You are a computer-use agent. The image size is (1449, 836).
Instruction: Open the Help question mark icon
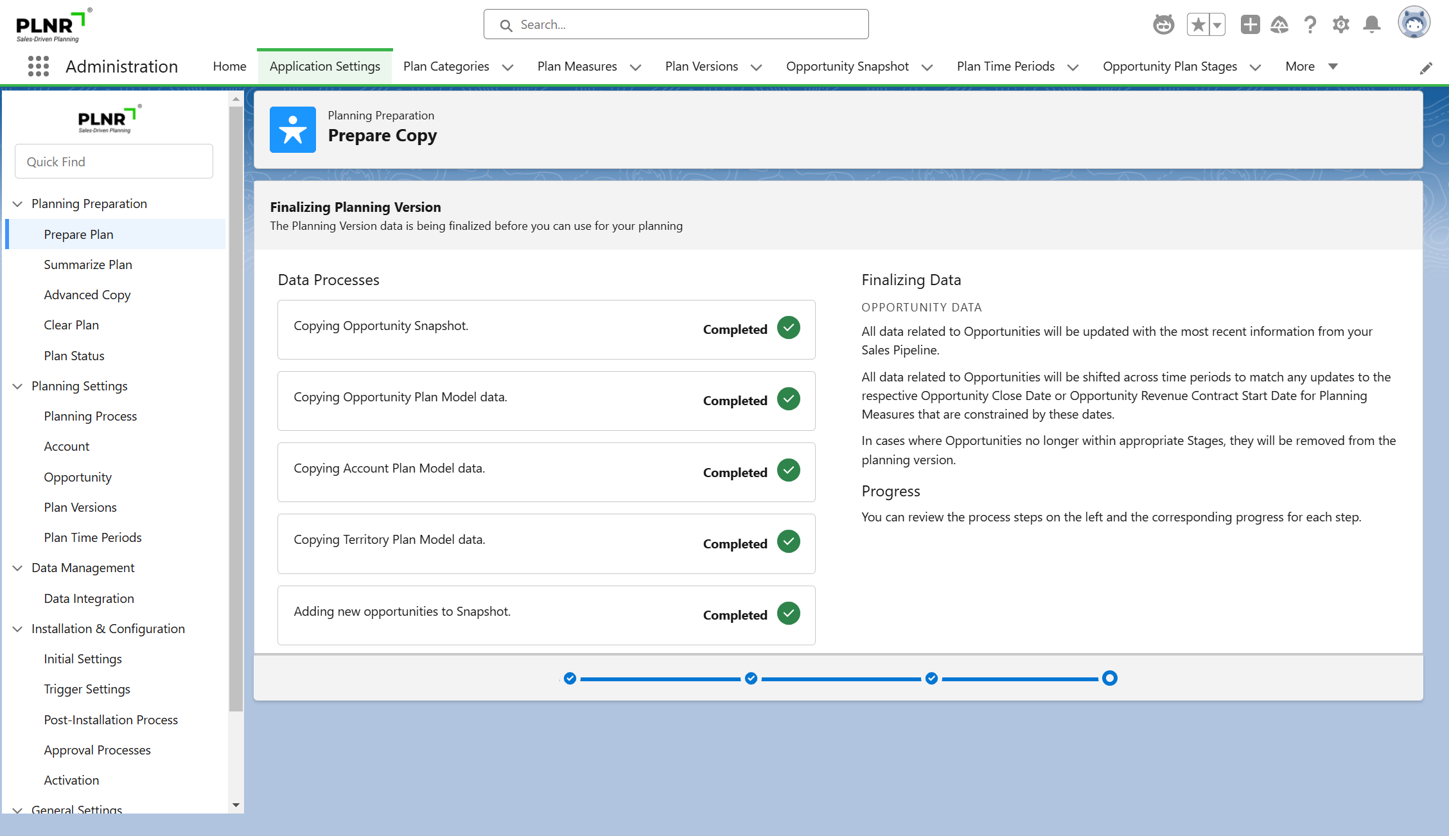click(1310, 24)
